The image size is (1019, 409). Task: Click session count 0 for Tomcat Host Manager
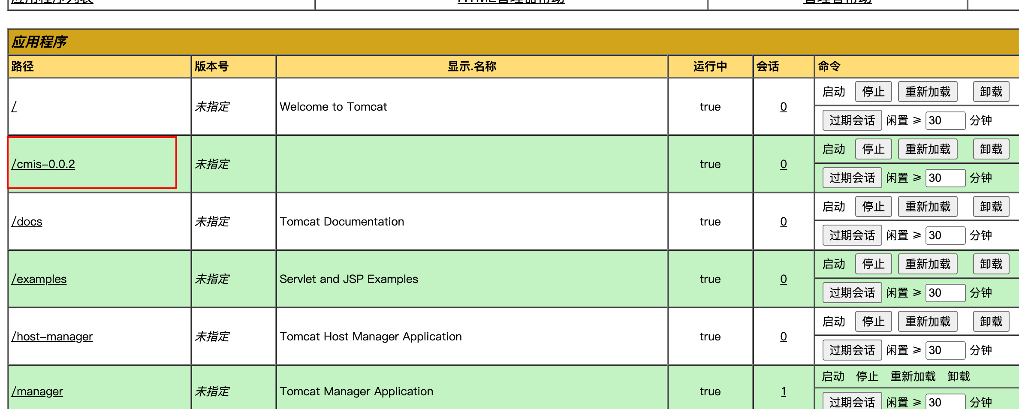tap(784, 337)
